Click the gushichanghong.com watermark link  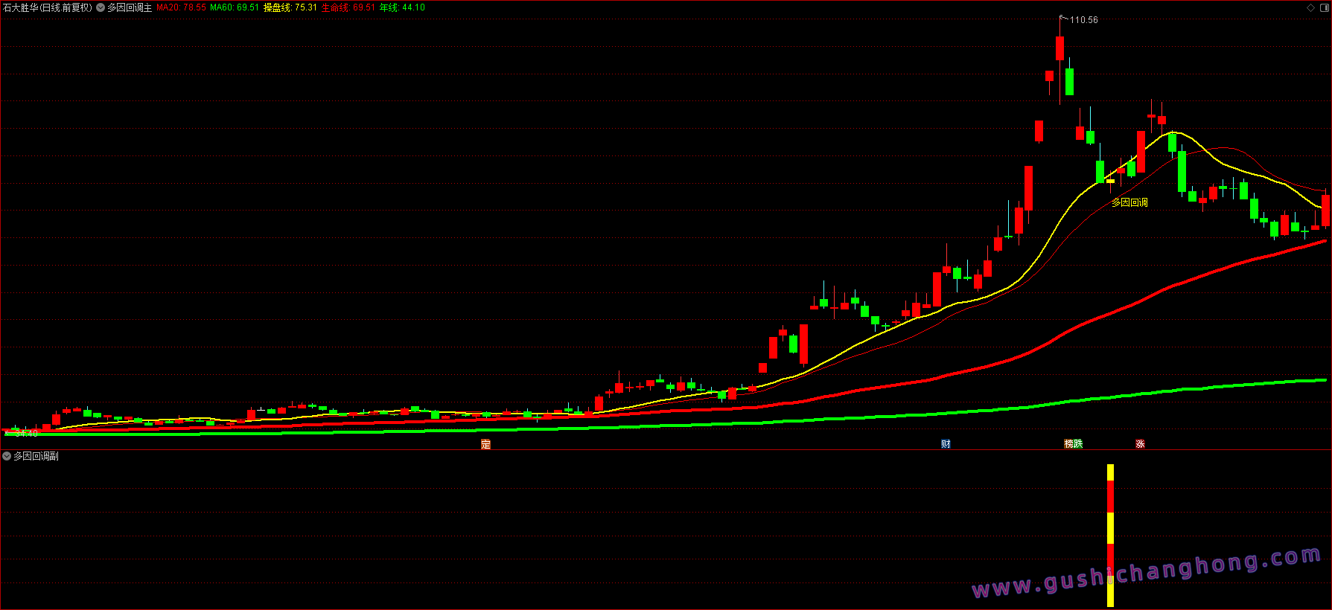(1147, 573)
